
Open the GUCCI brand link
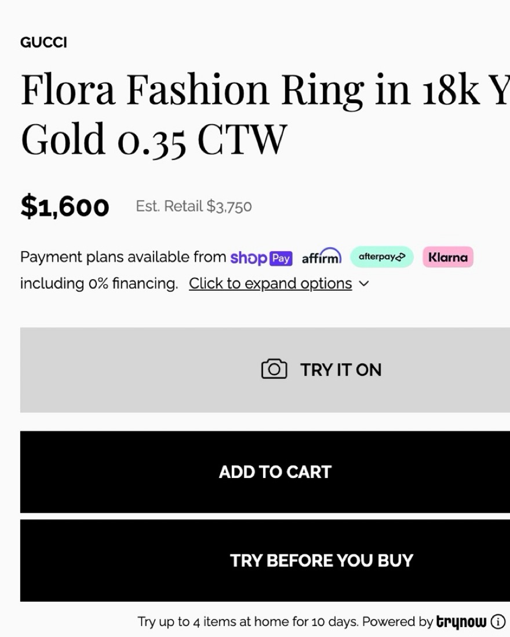(43, 42)
